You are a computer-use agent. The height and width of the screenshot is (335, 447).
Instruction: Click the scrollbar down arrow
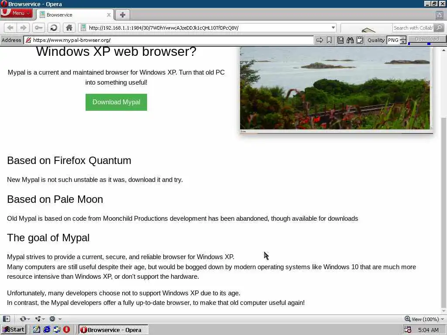click(x=444, y=311)
